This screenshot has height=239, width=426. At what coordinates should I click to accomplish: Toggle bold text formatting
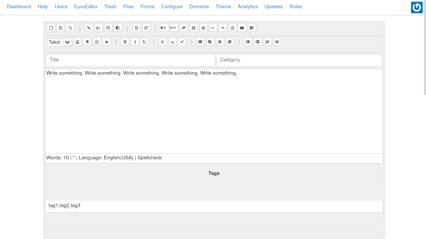pos(125,41)
